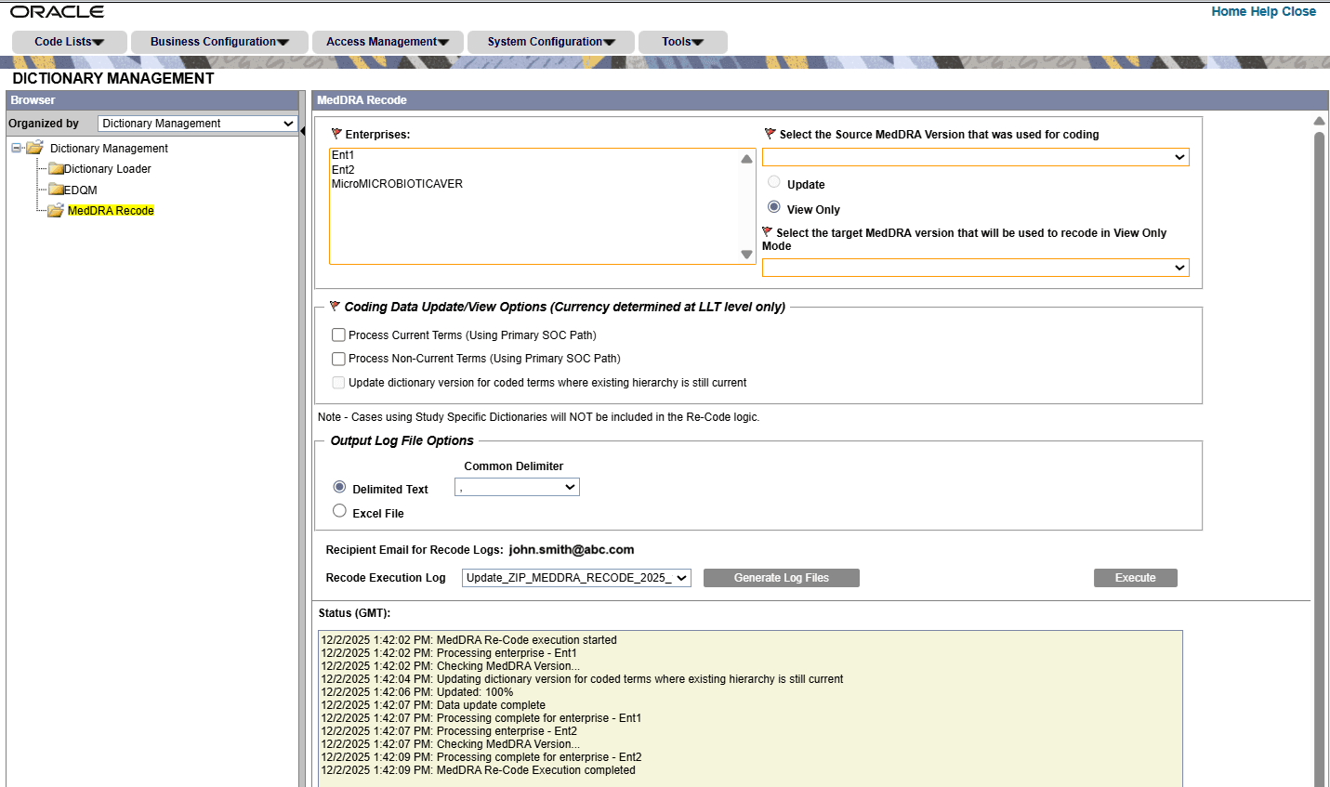
Task: Open the target MedDRA version dropdown
Action: [976, 268]
